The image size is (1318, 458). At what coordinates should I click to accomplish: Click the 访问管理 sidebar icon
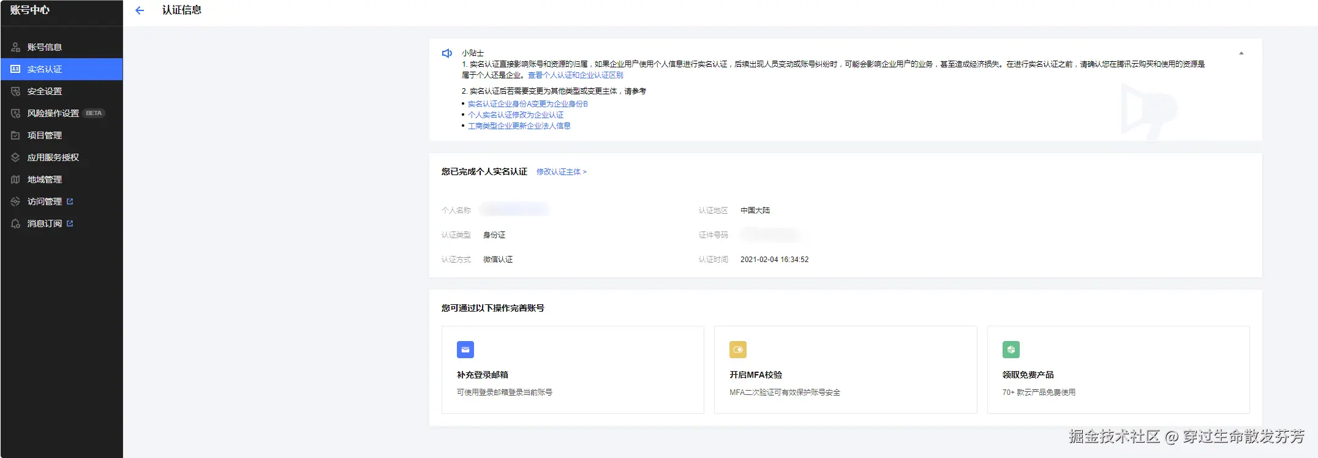pos(16,201)
